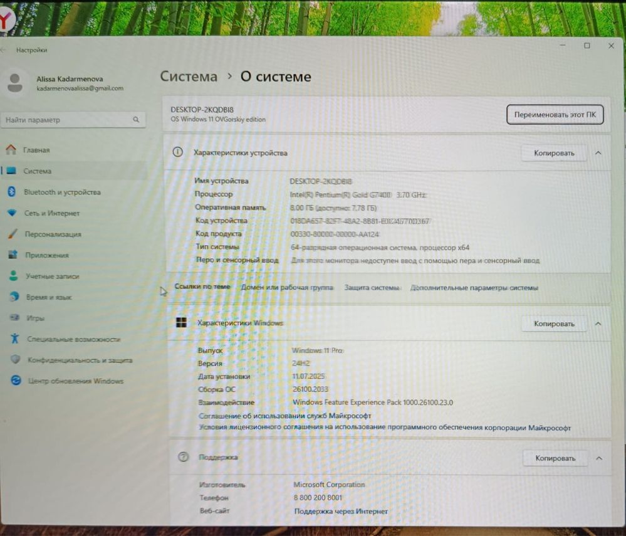Click the install date 11.07.2025

point(308,376)
